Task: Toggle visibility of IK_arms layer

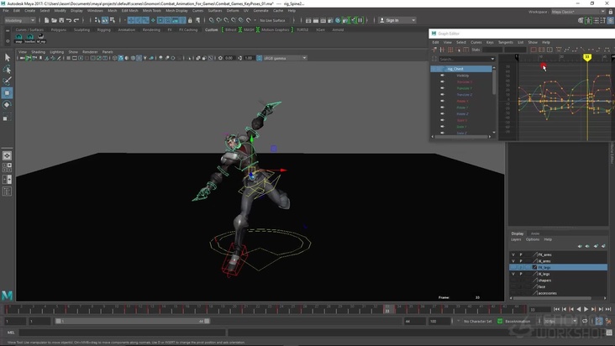Action: click(x=513, y=261)
